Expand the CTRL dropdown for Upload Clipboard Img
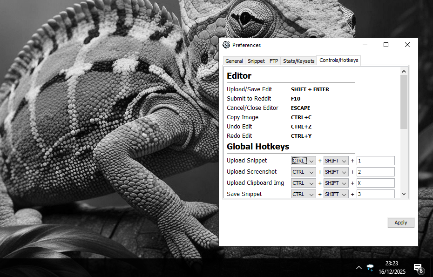This screenshot has width=433, height=277. point(304,183)
